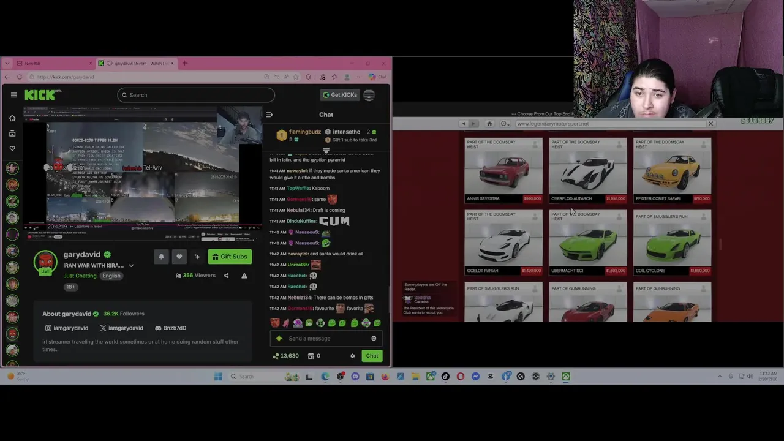
Task: Select the garydavid Stream browser tab
Action: [x=136, y=64]
